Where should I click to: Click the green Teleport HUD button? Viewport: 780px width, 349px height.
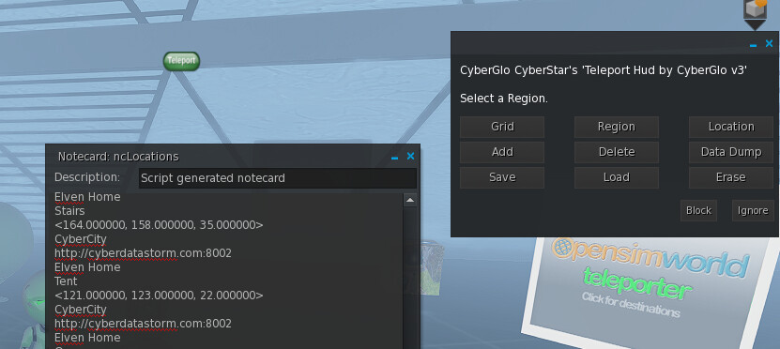click(x=181, y=61)
